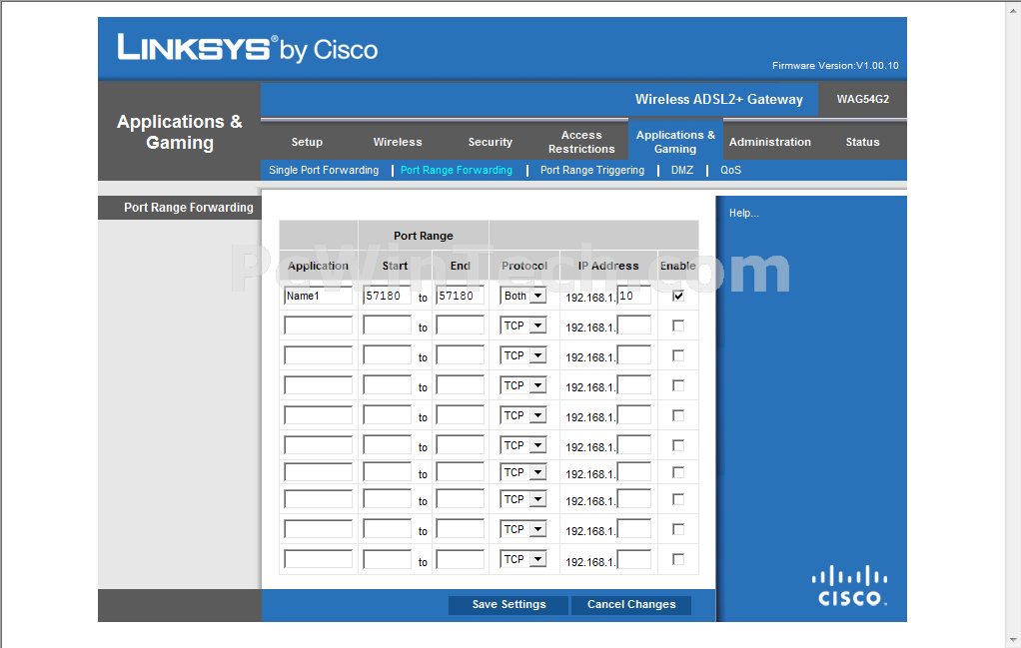1021x648 pixels.
Task: Tick the Enable checkbox in the ninth row
Action: (678, 529)
